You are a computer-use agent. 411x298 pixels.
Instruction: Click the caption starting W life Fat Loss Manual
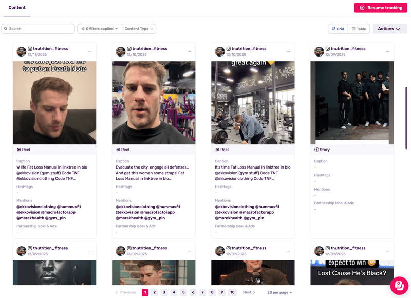click(52, 173)
